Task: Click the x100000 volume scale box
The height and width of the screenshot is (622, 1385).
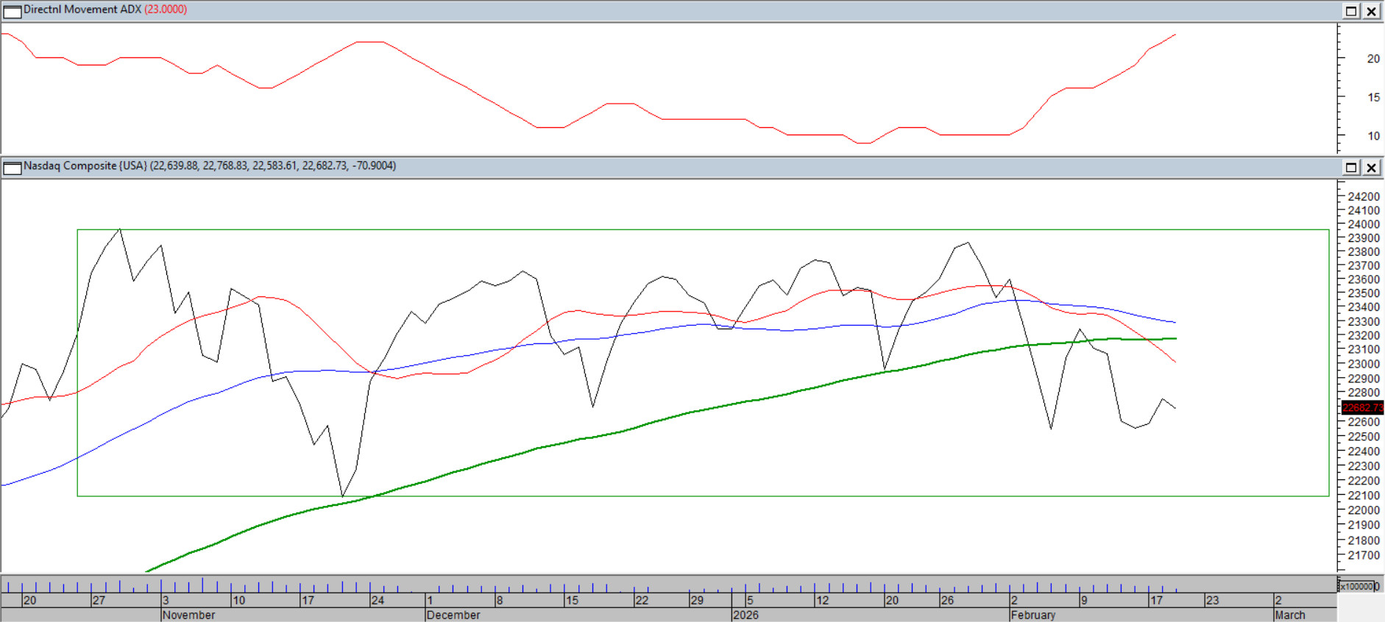Action: (x=1356, y=586)
